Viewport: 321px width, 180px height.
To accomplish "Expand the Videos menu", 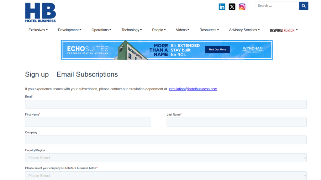I will 183,30.
